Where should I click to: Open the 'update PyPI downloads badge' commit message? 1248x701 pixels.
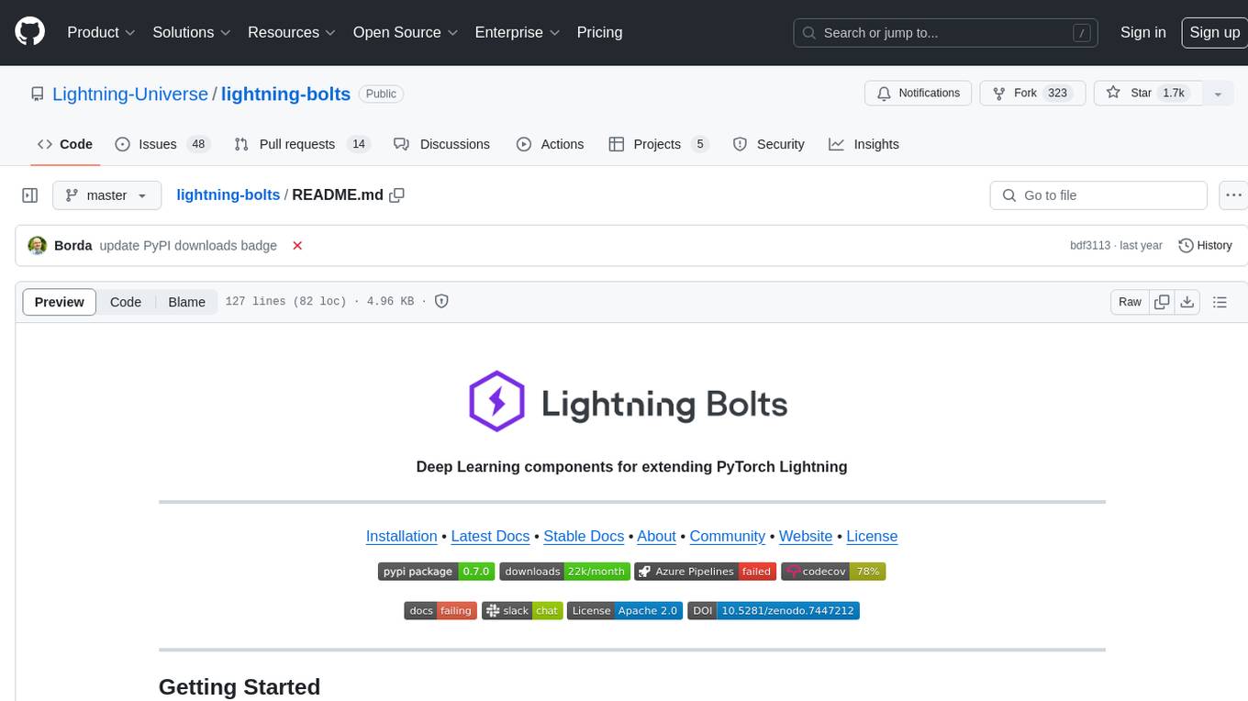coord(188,246)
